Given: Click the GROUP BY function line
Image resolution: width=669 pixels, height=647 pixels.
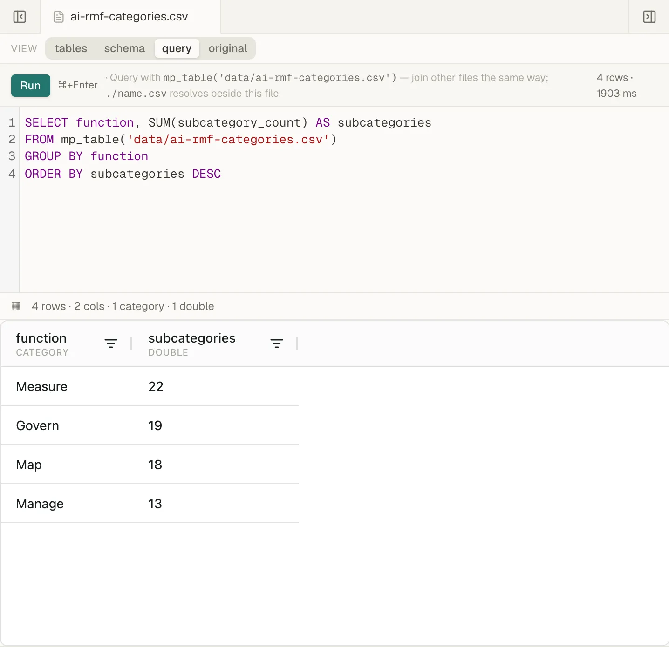Looking at the screenshot, I should pos(86,156).
